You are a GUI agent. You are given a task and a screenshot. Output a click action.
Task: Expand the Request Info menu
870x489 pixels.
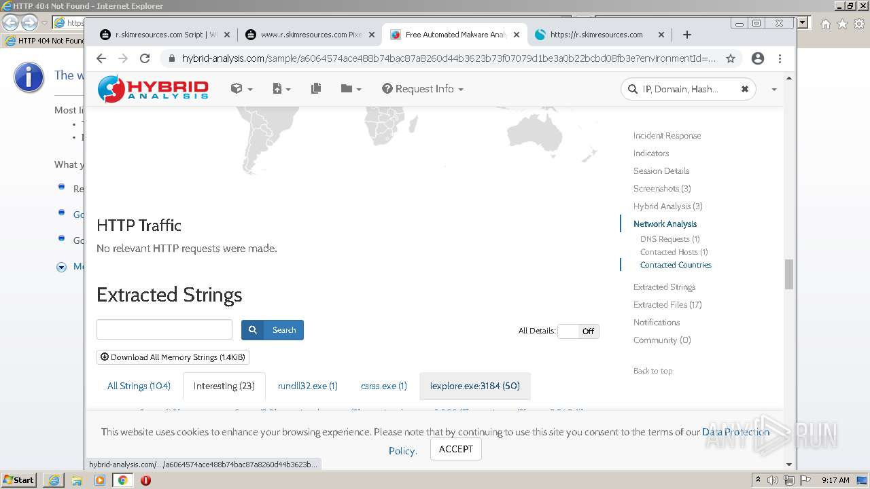click(423, 89)
